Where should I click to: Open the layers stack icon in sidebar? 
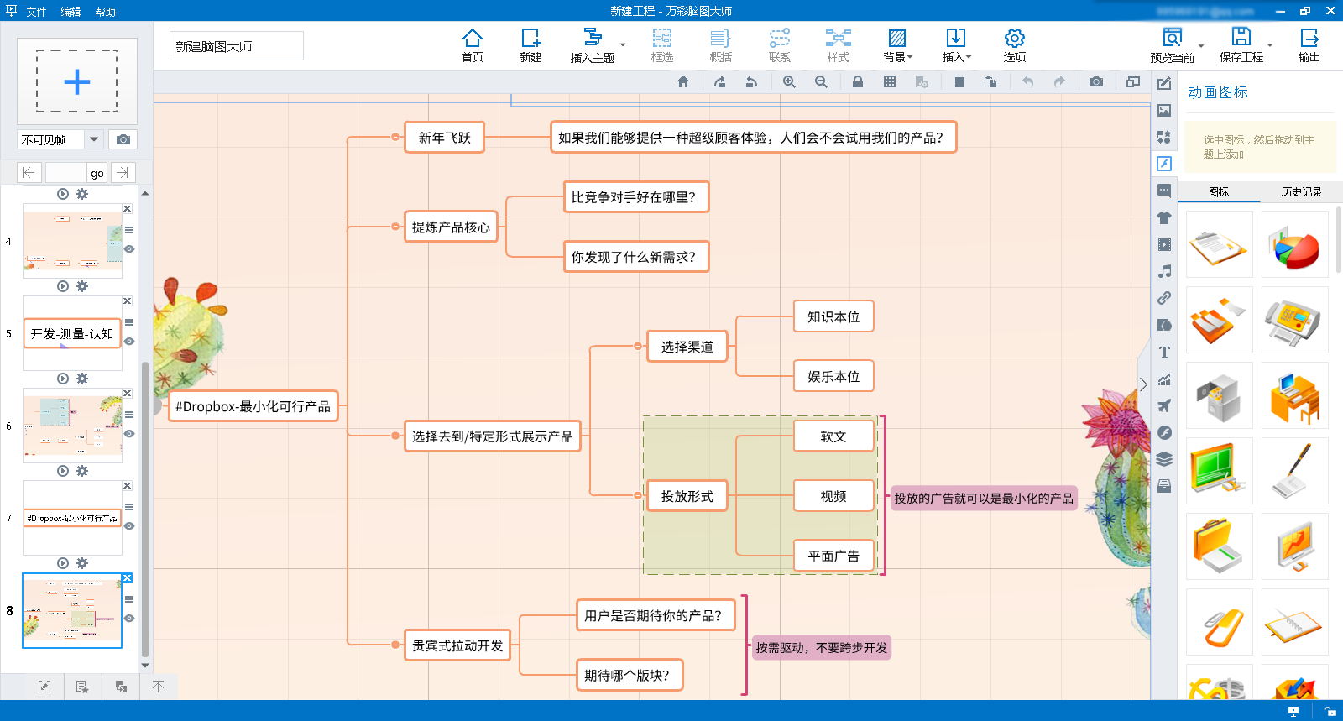1164,459
